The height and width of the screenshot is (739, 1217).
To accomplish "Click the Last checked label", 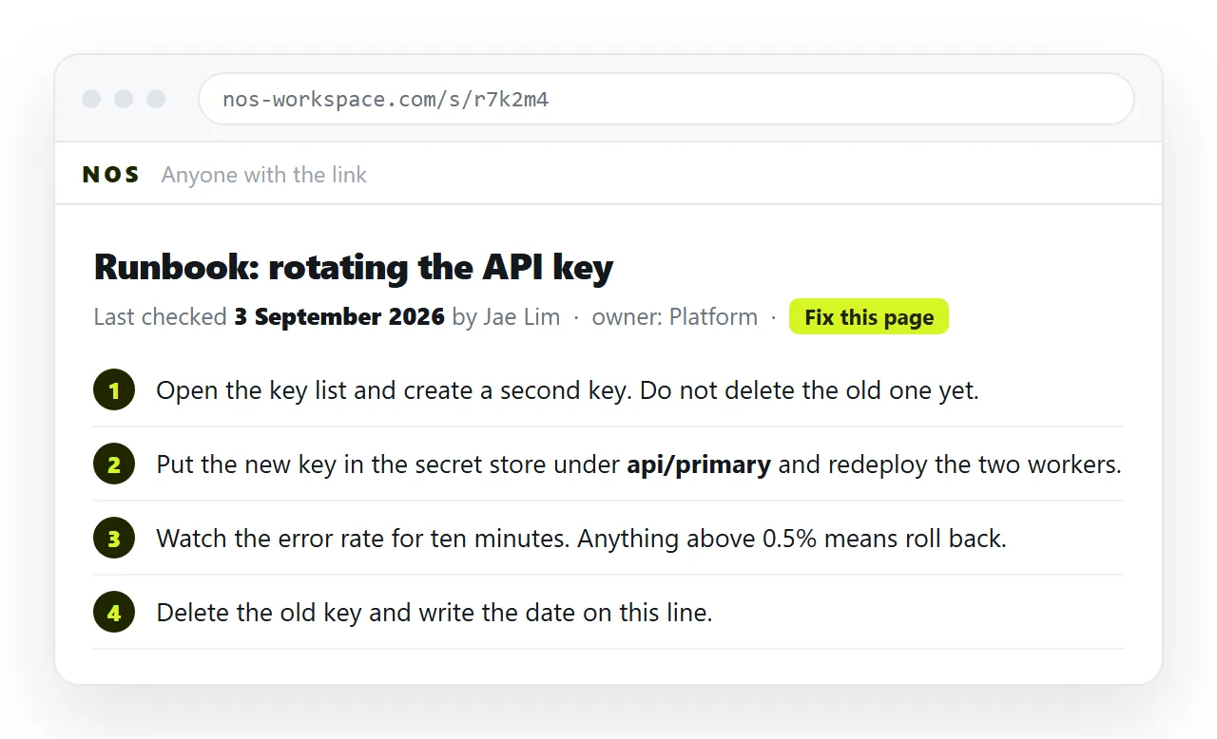I will coord(160,317).
